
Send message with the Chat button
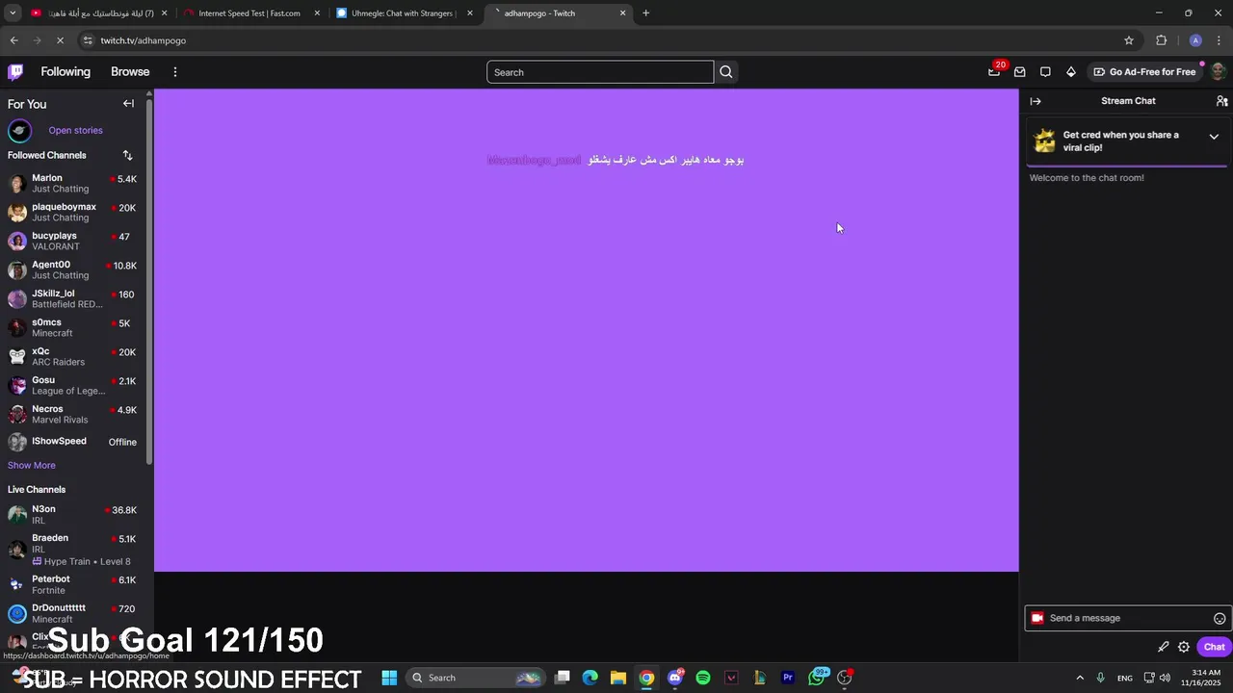tap(1215, 647)
